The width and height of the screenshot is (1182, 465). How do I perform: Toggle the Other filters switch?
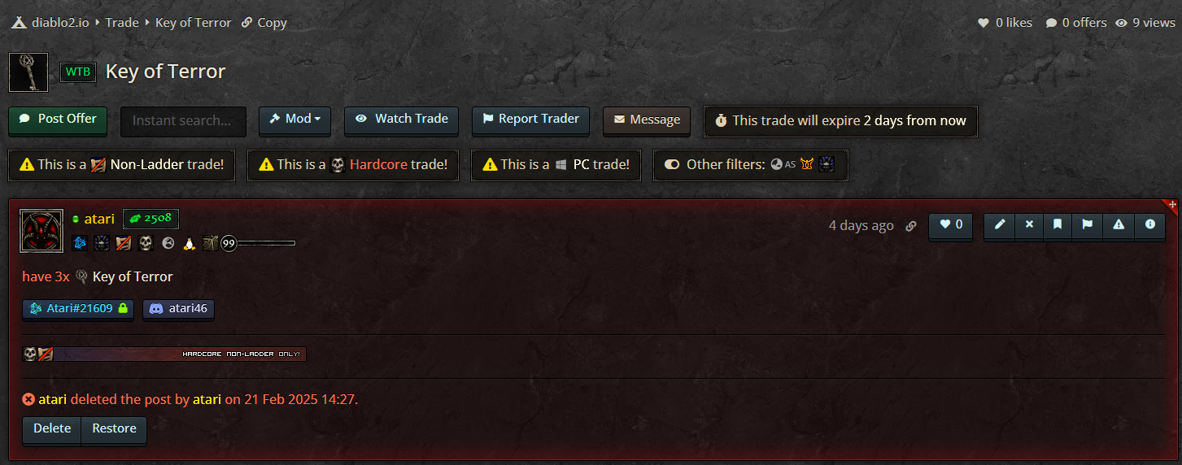pyautogui.click(x=671, y=164)
